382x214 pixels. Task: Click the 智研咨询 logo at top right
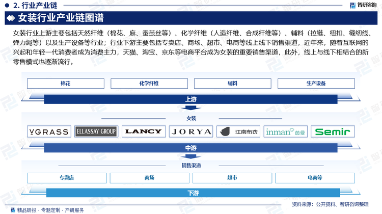point(363,5)
